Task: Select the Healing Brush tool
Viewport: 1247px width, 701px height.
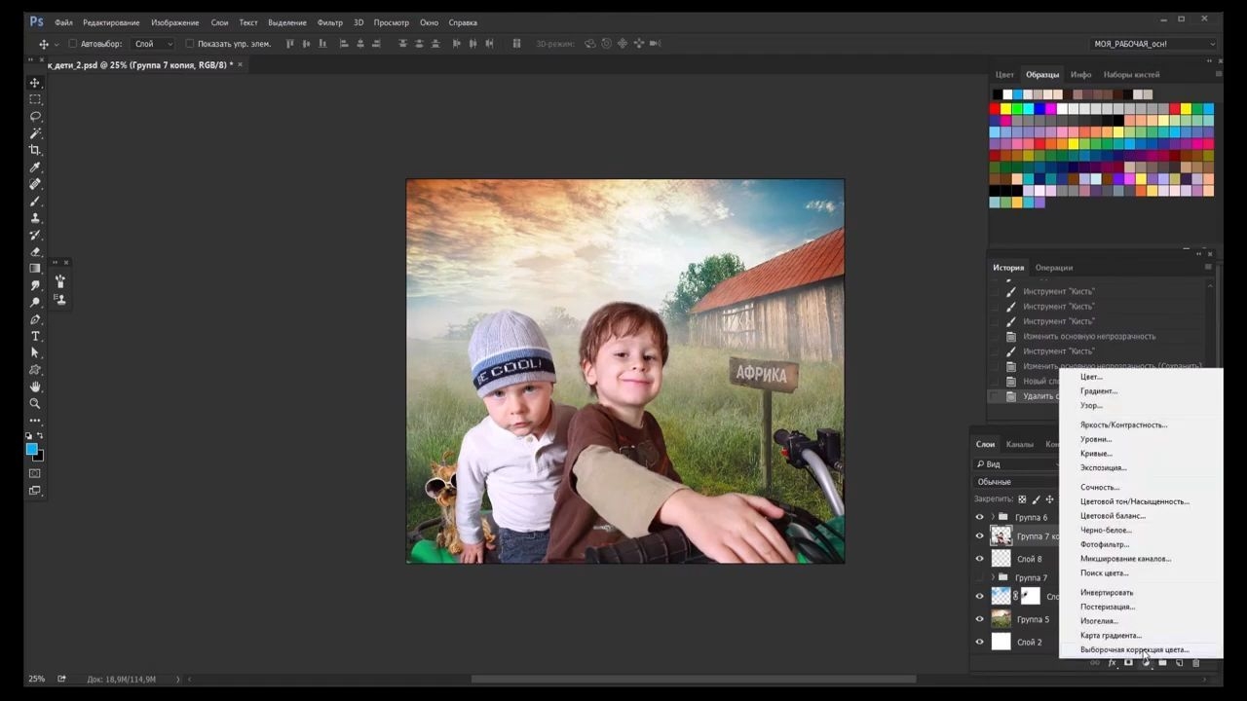Action: [35, 184]
